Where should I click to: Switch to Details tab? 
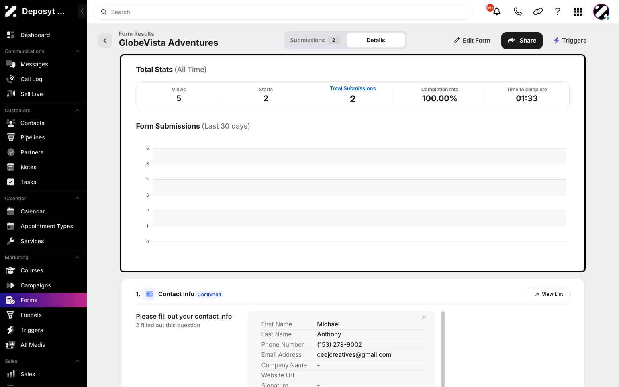point(376,40)
